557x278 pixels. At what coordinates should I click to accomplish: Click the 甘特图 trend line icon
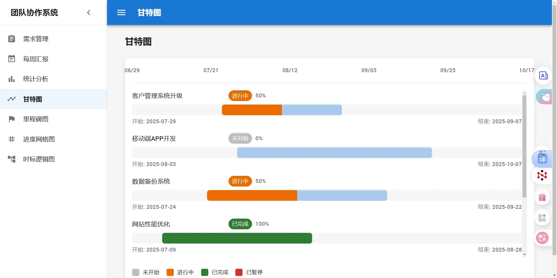tap(12, 99)
